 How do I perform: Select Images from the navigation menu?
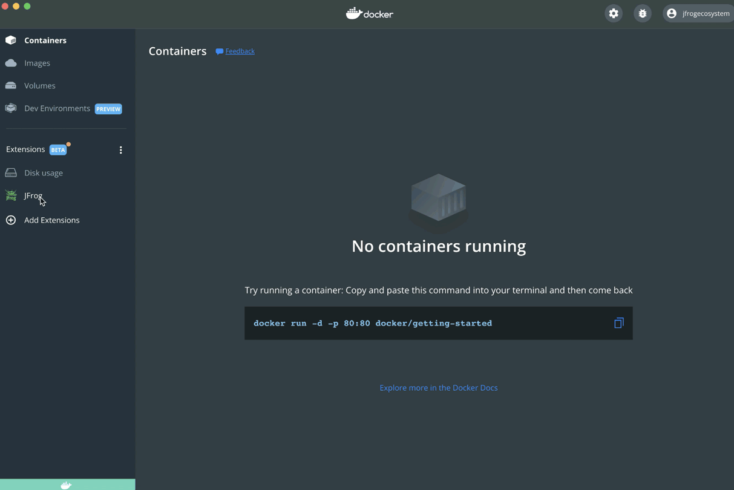pyautogui.click(x=38, y=63)
